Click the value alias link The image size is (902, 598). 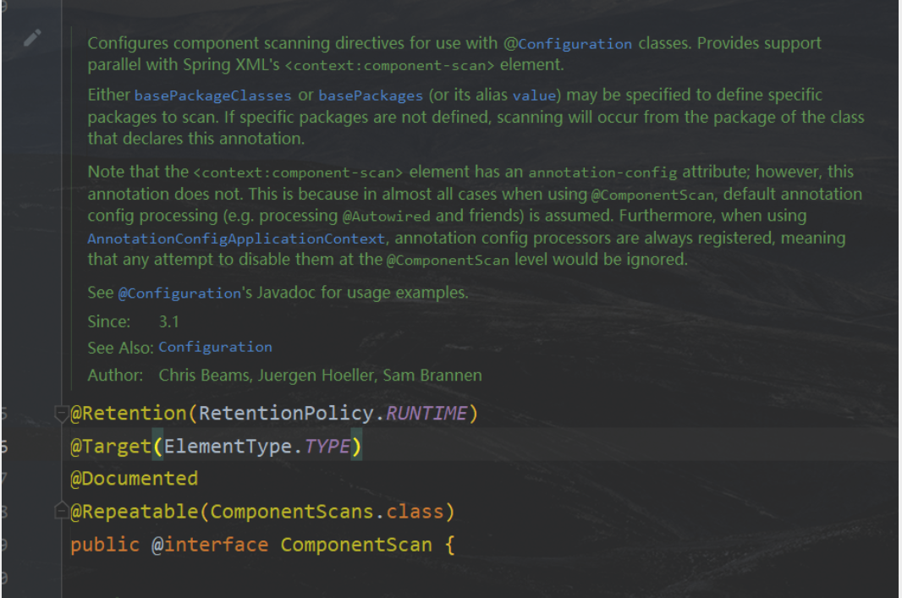click(533, 96)
